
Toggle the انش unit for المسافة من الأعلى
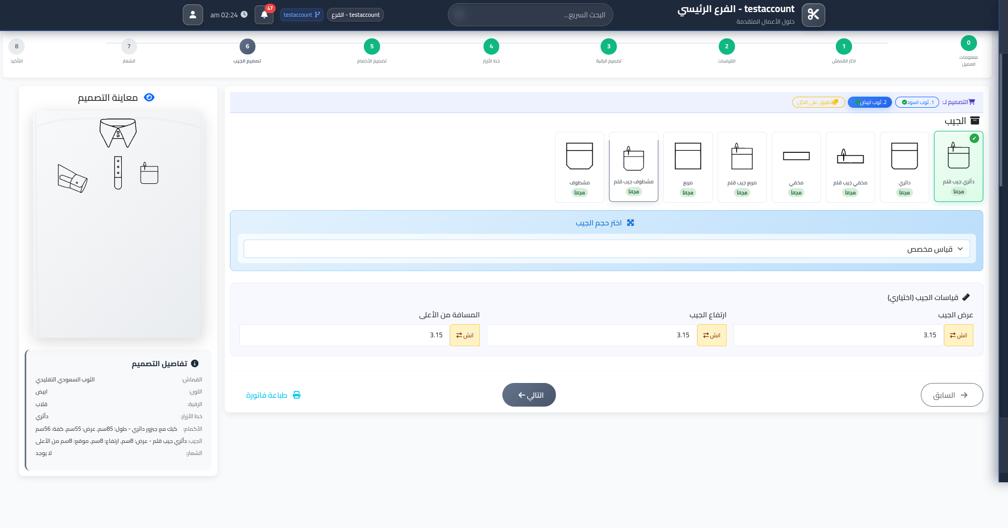(465, 335)
